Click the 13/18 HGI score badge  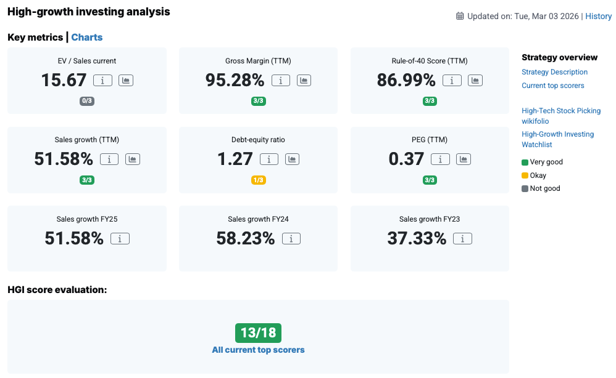click(x=258, y=333)
